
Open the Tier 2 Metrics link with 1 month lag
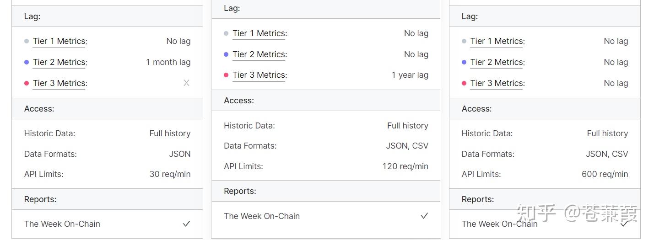point(59,62)
